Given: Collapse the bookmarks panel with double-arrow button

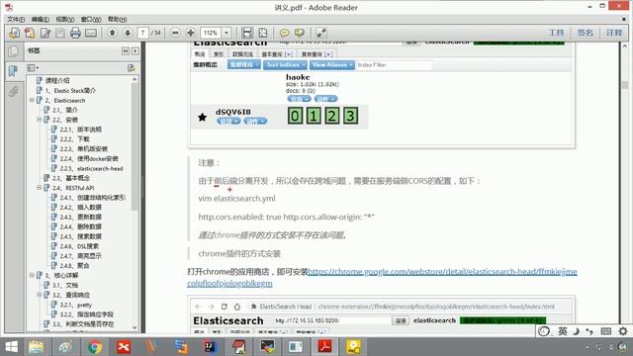Looking at the screenshot, I should click(126, 50).
